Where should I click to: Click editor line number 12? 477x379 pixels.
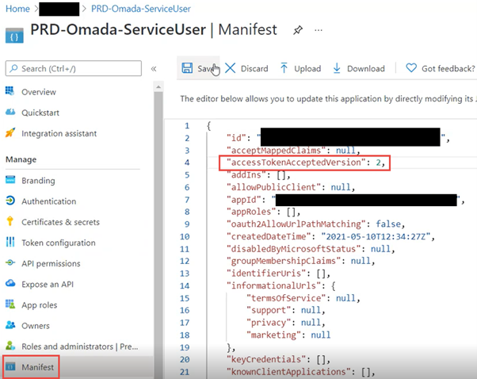coord(185,261)
